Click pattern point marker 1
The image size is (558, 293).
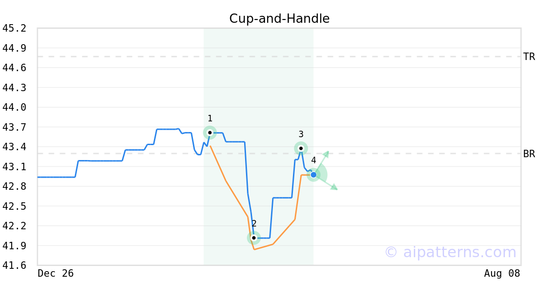point(210,133)
